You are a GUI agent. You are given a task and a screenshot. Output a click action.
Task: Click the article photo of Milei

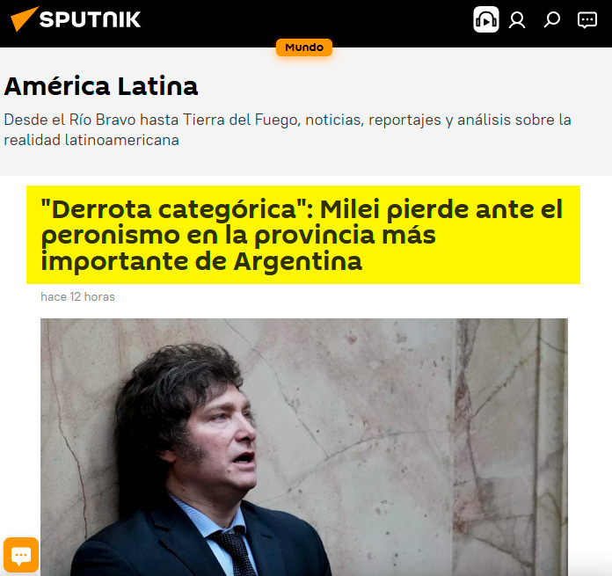(304, 447)
